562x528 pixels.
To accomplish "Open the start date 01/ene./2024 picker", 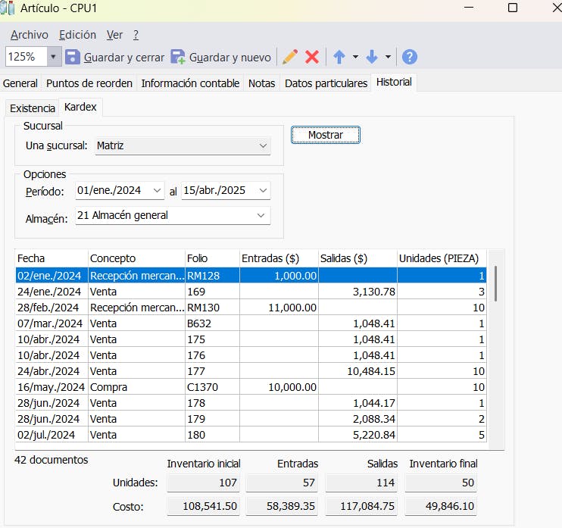I will [x=157, y=191].
